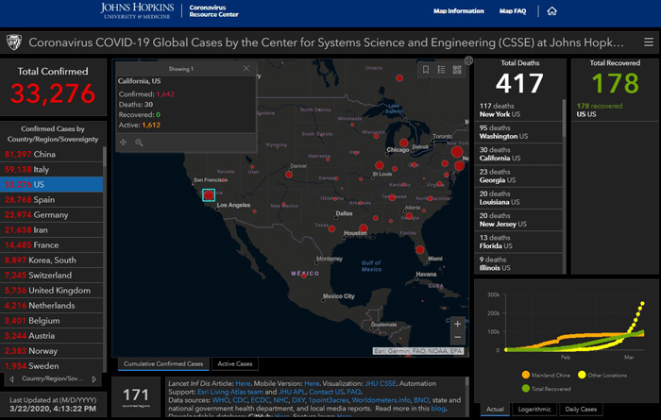Switch to Cumulative Confirmed Cases tab

(163, 363)
